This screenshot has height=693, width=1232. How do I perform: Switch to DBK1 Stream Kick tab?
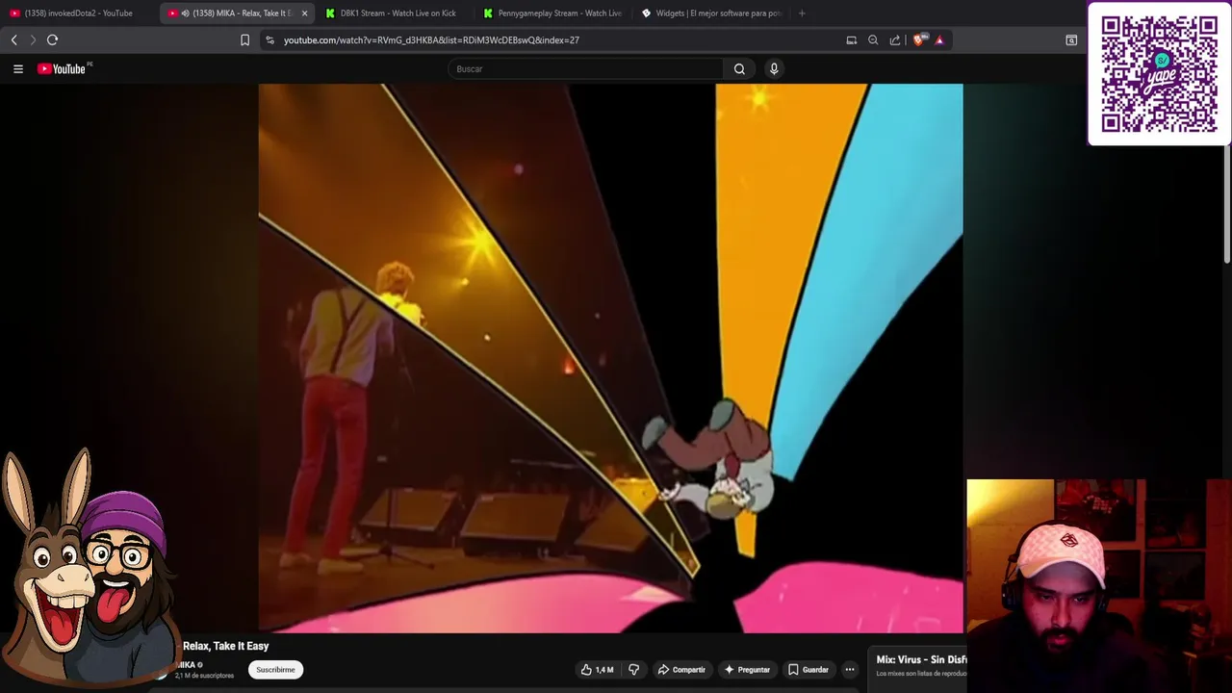(392, 13)
